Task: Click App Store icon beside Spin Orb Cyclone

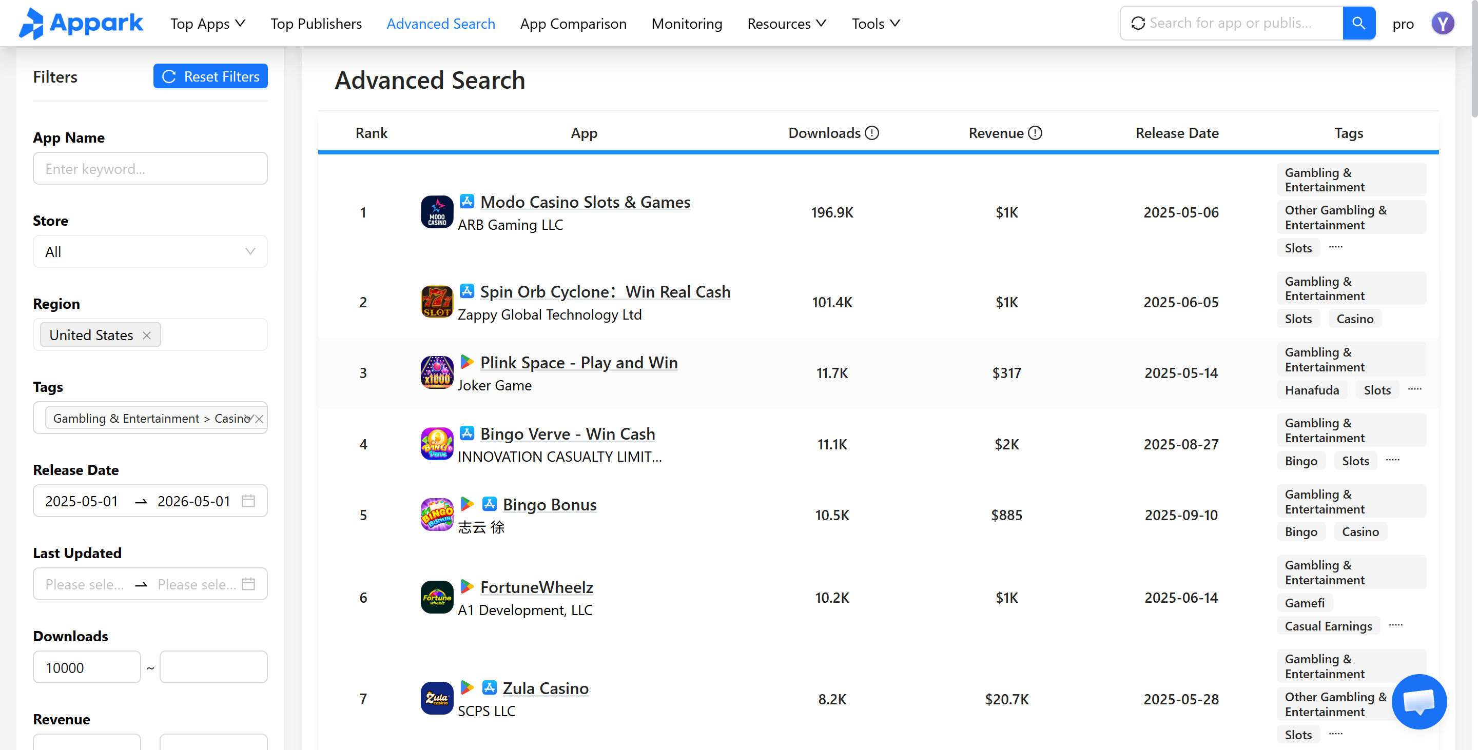Action: (x=467, y=291)
